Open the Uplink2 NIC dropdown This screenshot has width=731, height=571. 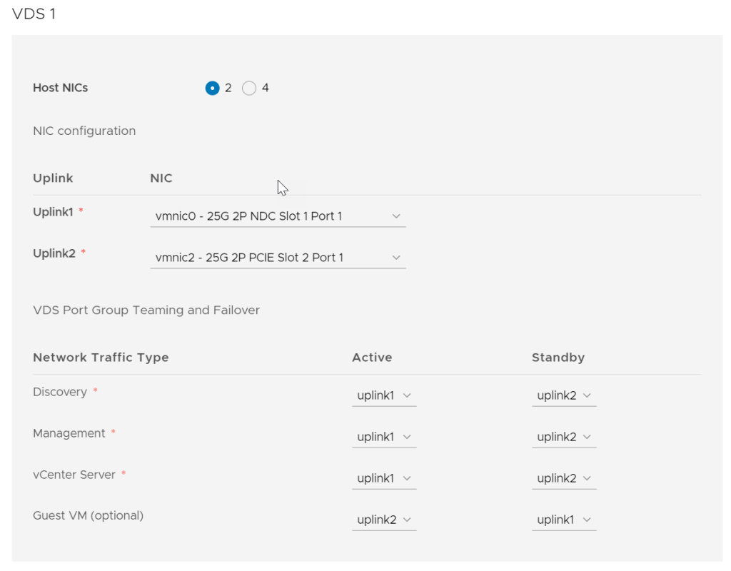[277, 258]
